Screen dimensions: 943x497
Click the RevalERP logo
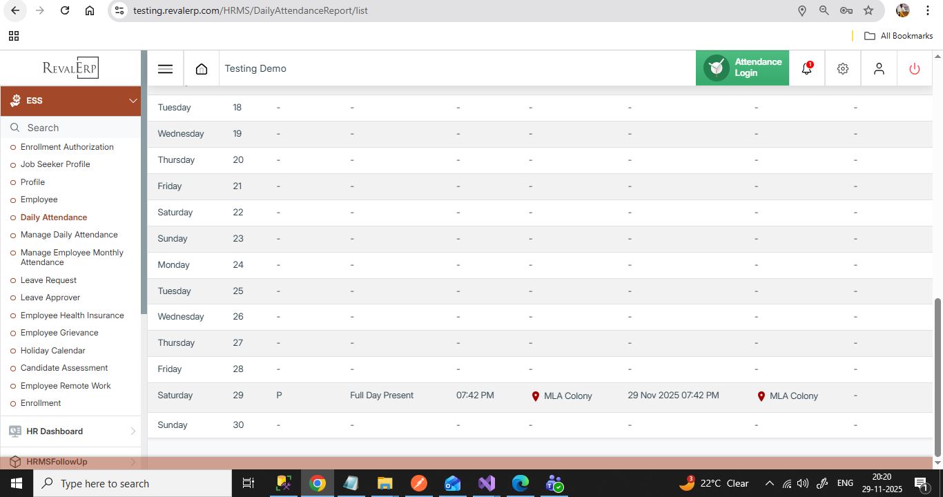click(70, 68)
